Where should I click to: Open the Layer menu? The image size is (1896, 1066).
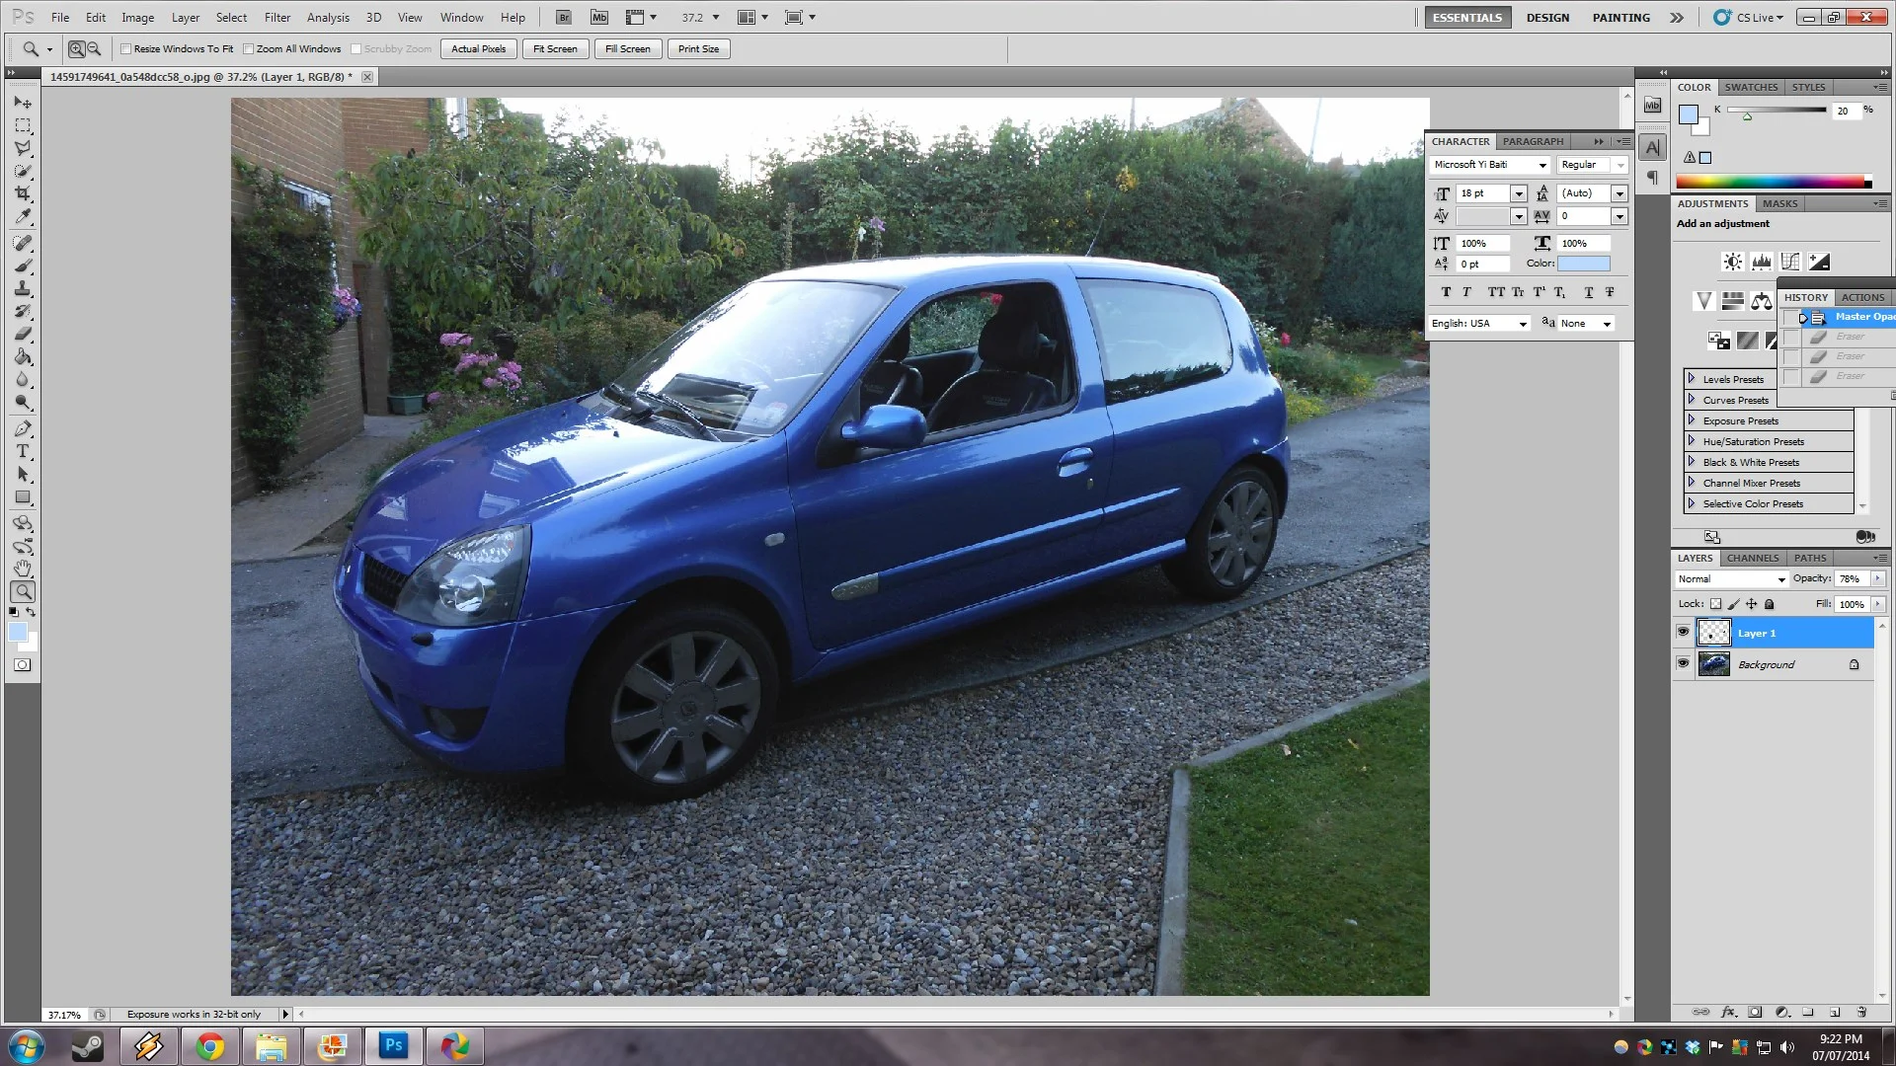point(186,17)
